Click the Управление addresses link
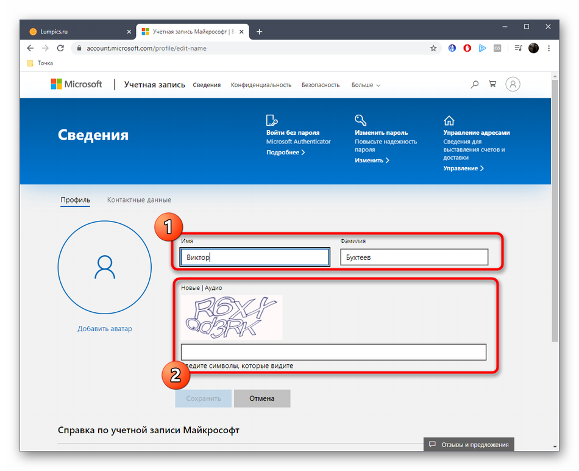579x471 pixels. pos(463,168)
